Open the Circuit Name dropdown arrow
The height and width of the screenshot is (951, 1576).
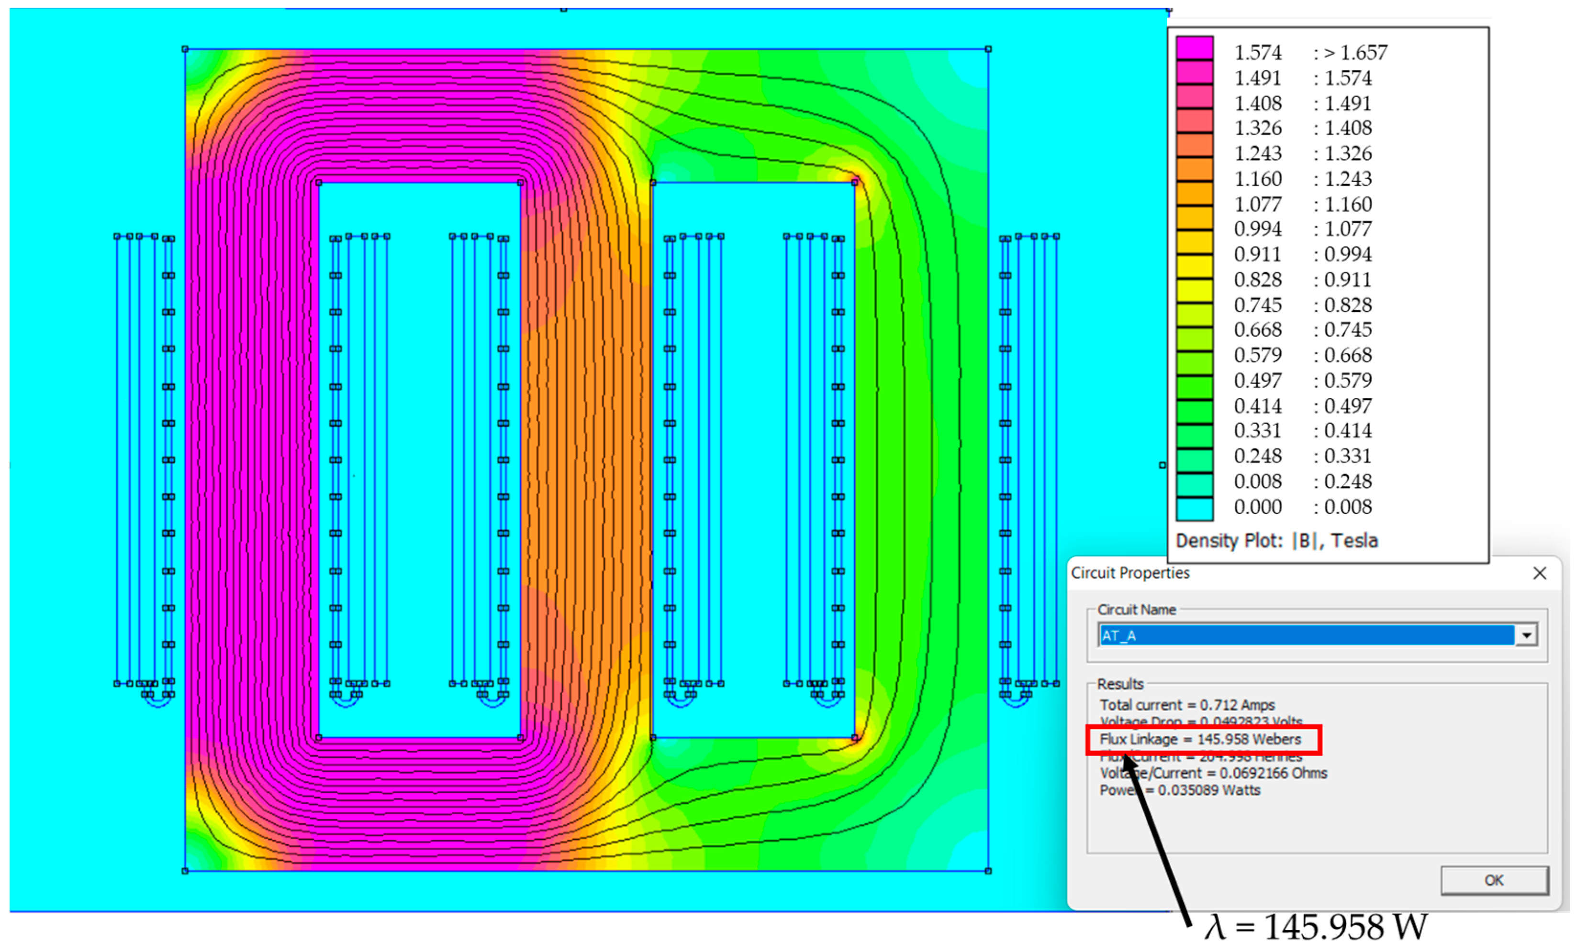click(1526, 635)
